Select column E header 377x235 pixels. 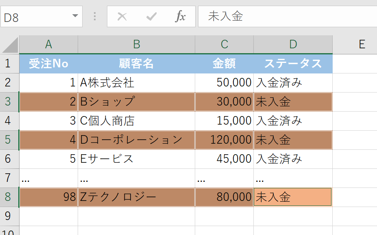362,44
